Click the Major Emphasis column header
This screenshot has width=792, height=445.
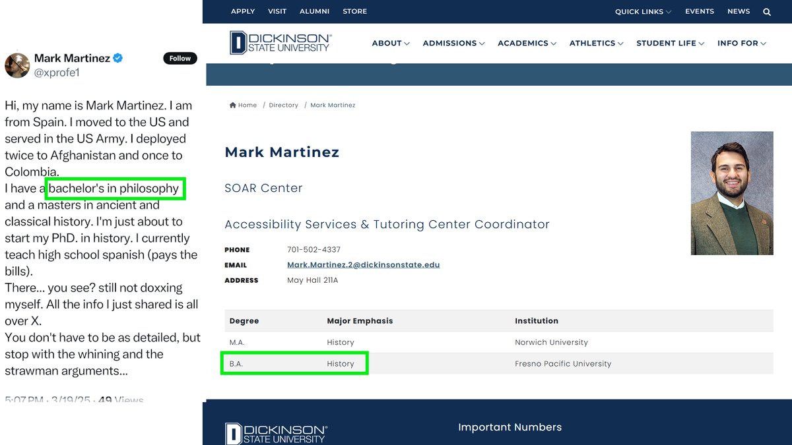pyautogui.click(x=360, y=321)
